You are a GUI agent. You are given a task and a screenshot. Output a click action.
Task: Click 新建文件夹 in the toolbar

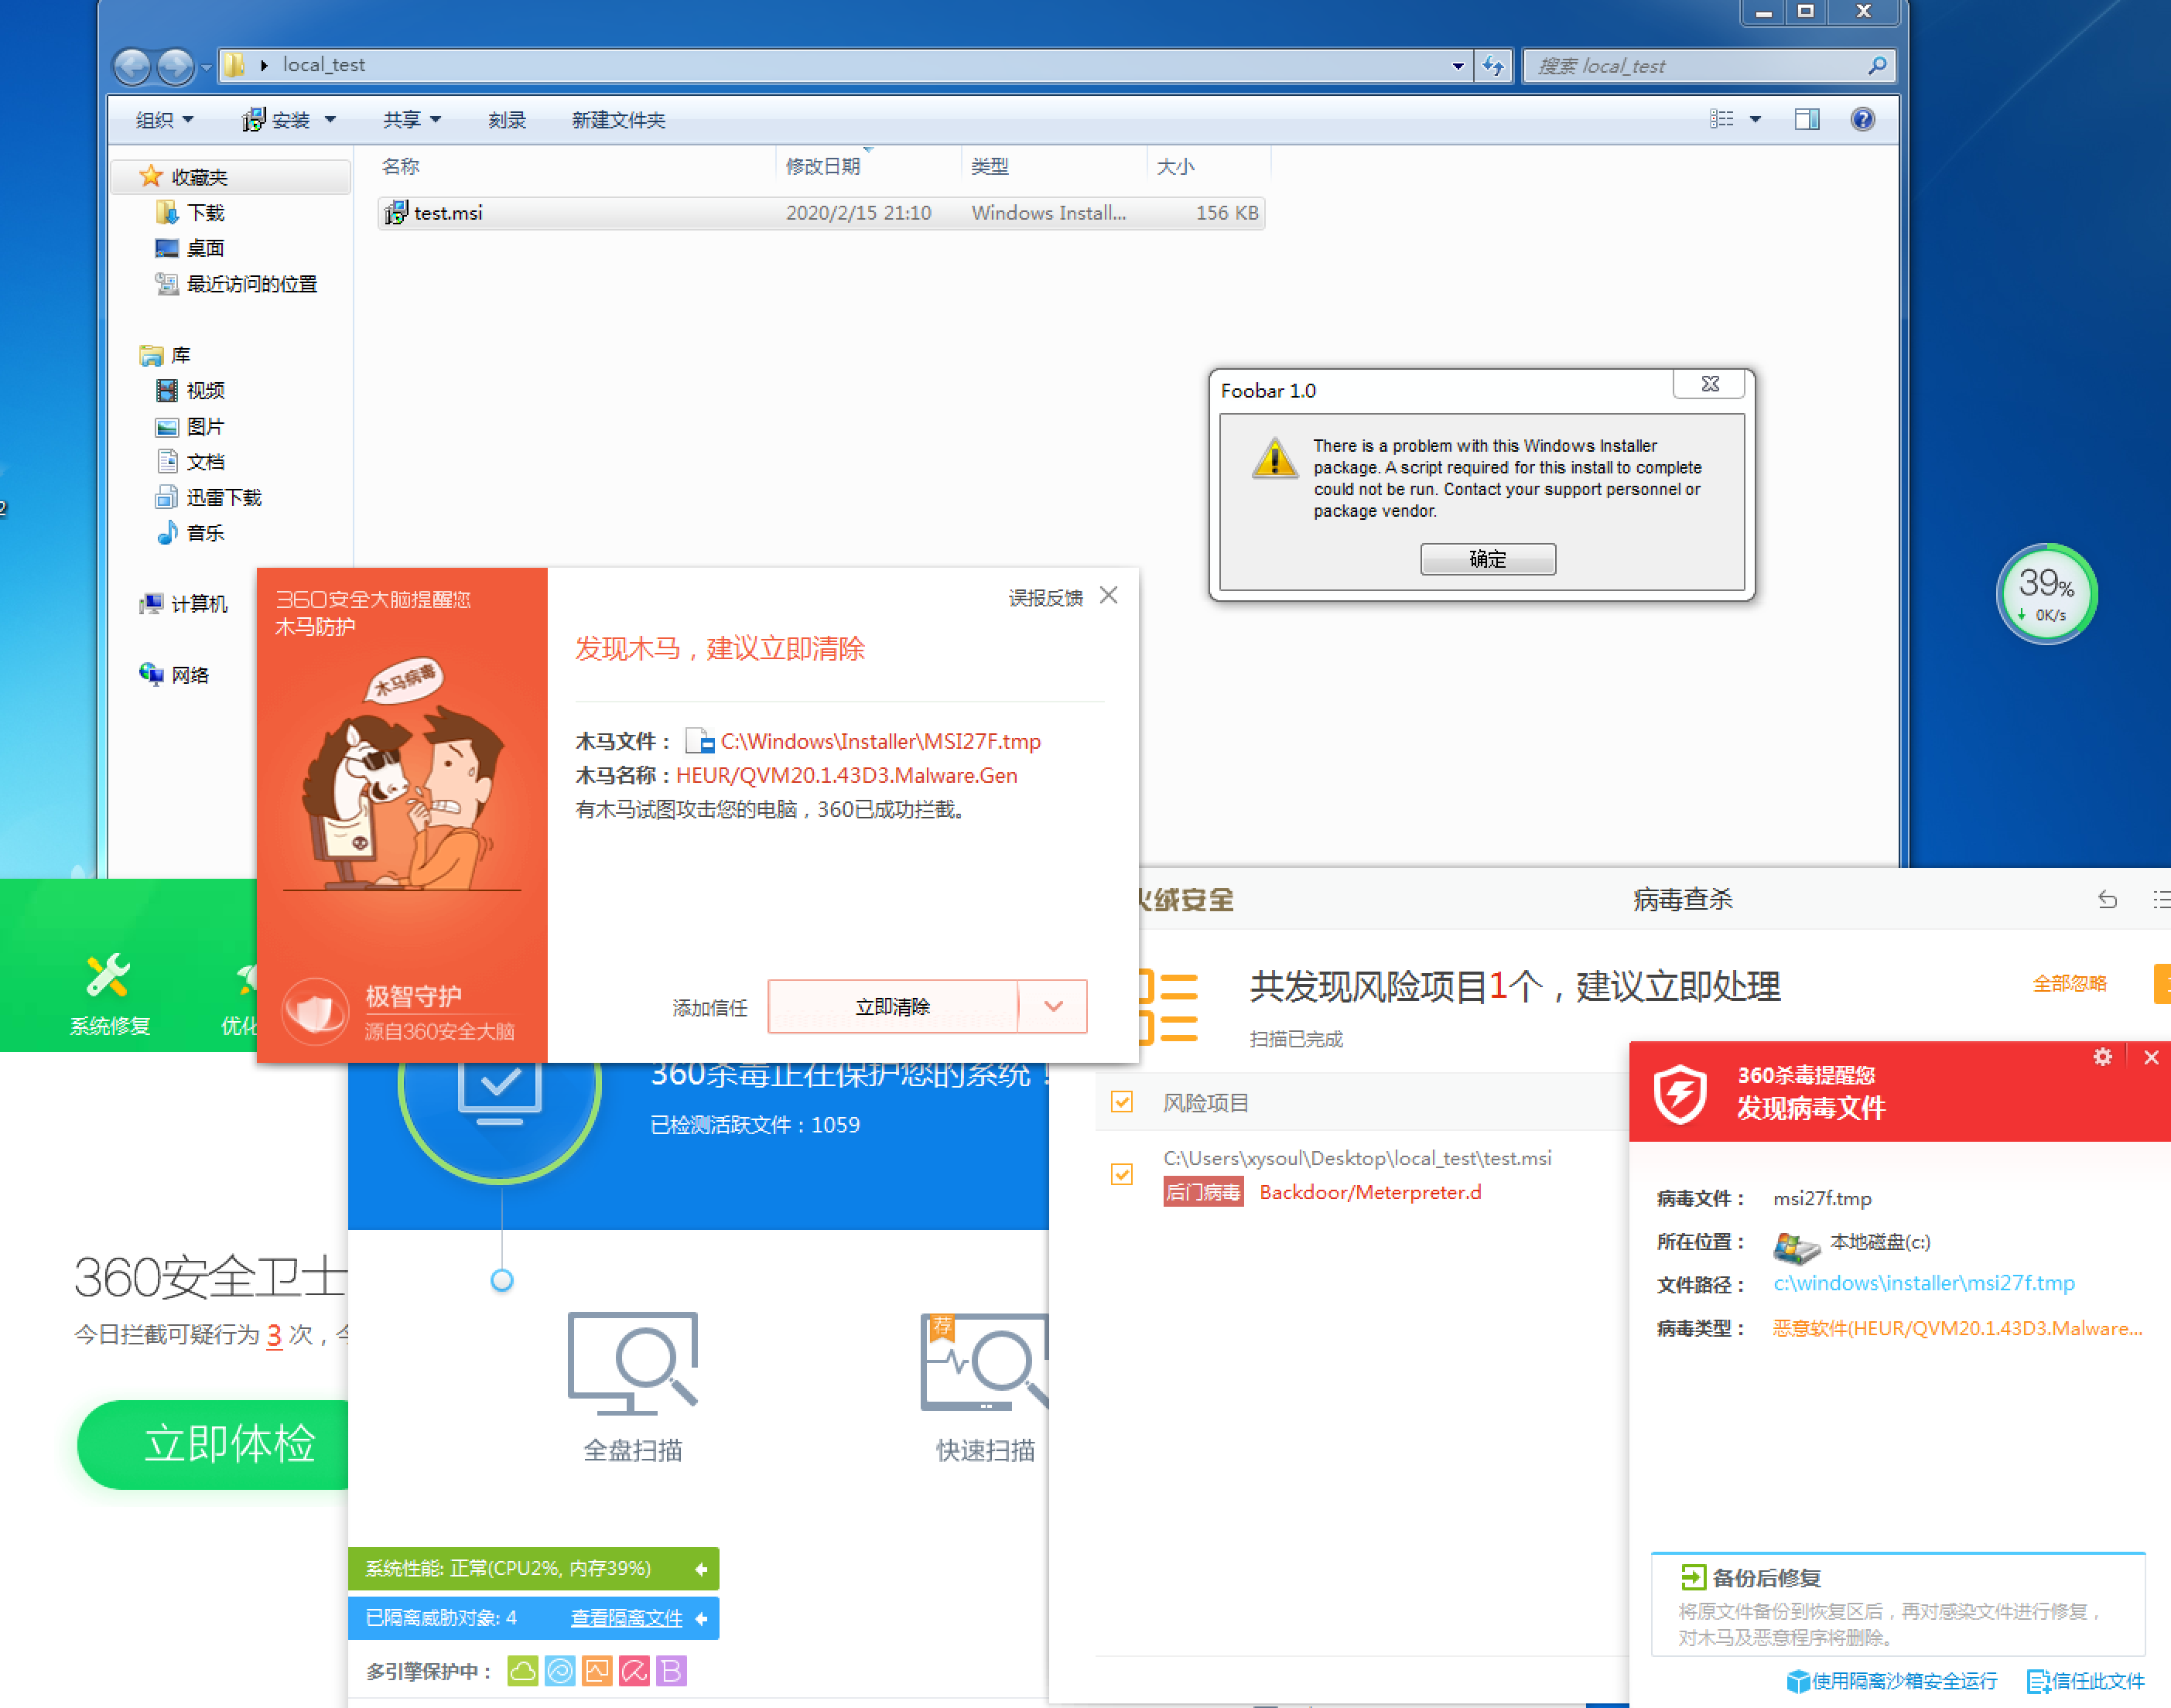coord(618,120)
